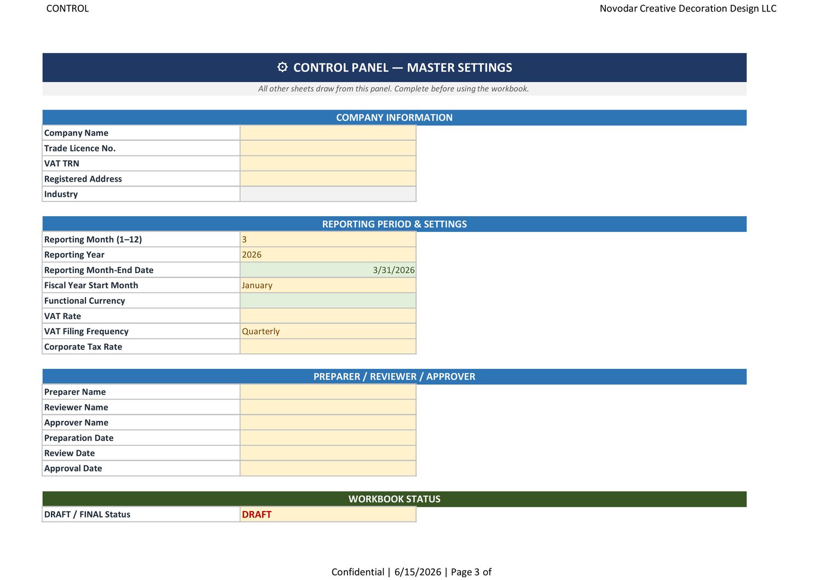Open the DRAFT status cell
Viewport: 821px width, 580px height.
(328, 514)
